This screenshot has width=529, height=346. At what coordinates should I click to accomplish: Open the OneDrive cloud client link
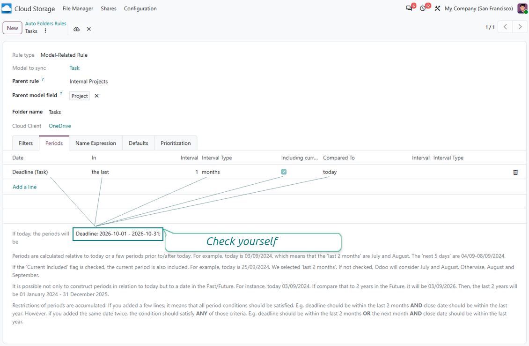click(x=60, y=126)
